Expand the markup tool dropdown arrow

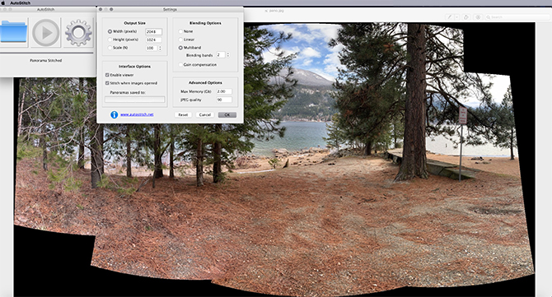tap(456, 17)
